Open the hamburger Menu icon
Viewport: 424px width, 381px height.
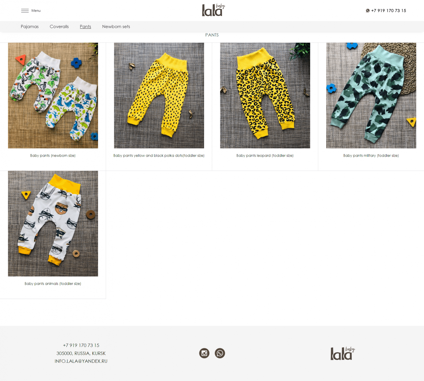tap(25, 11)
